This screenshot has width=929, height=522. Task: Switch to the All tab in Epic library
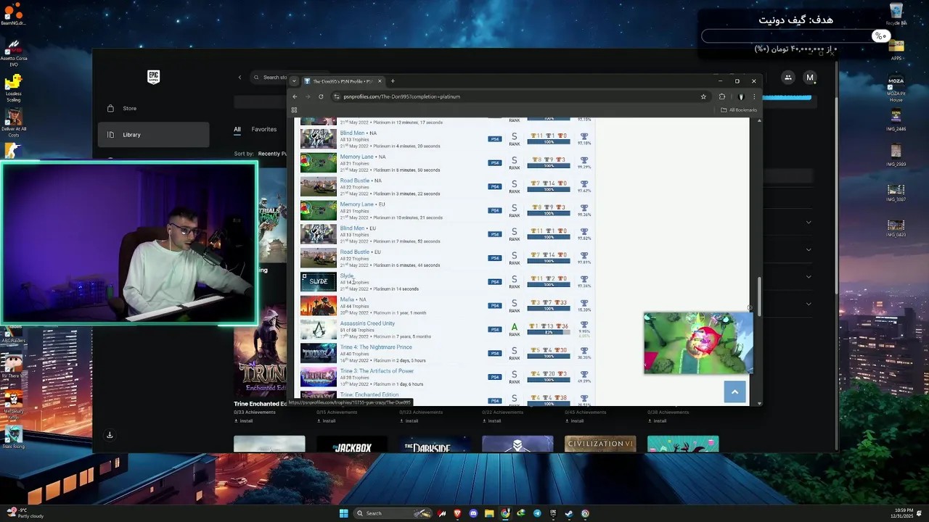(x=237, y=129)
